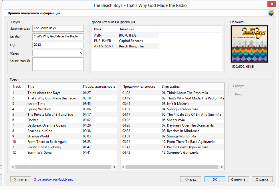Select file 01. Think About The Days.m4a

point(172,93)
